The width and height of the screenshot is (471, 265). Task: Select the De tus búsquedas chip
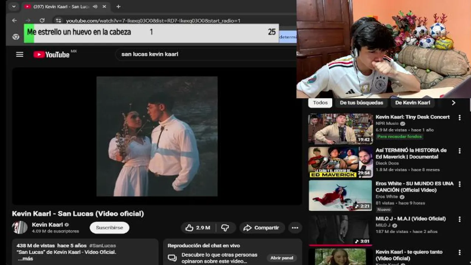tap(361, 103)
